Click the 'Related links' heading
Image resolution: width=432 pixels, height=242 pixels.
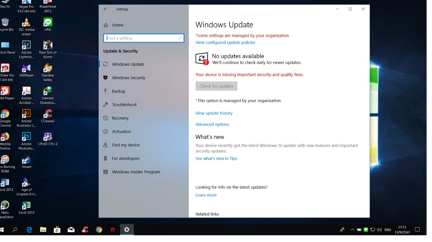(207, 214)
